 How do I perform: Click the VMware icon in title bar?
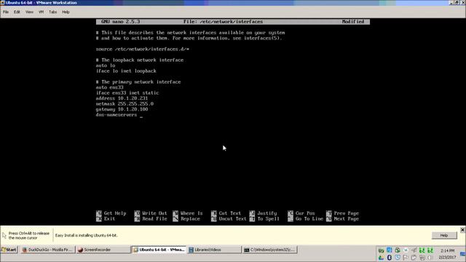(2, 3)
